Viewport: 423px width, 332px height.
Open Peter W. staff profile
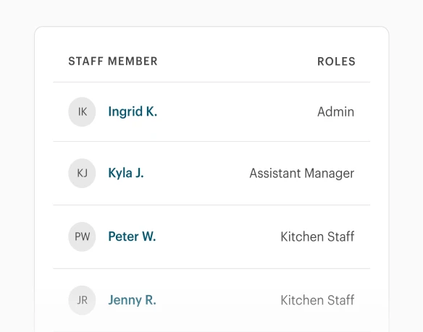click(132, 237)
